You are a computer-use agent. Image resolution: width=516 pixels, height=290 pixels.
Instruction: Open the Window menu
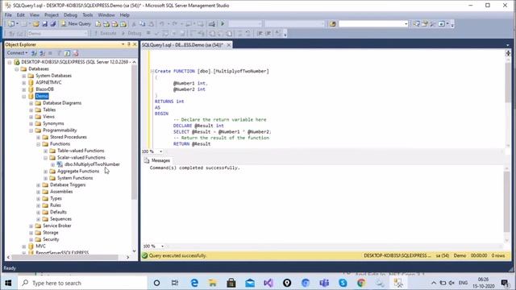(x=106, y=14)
